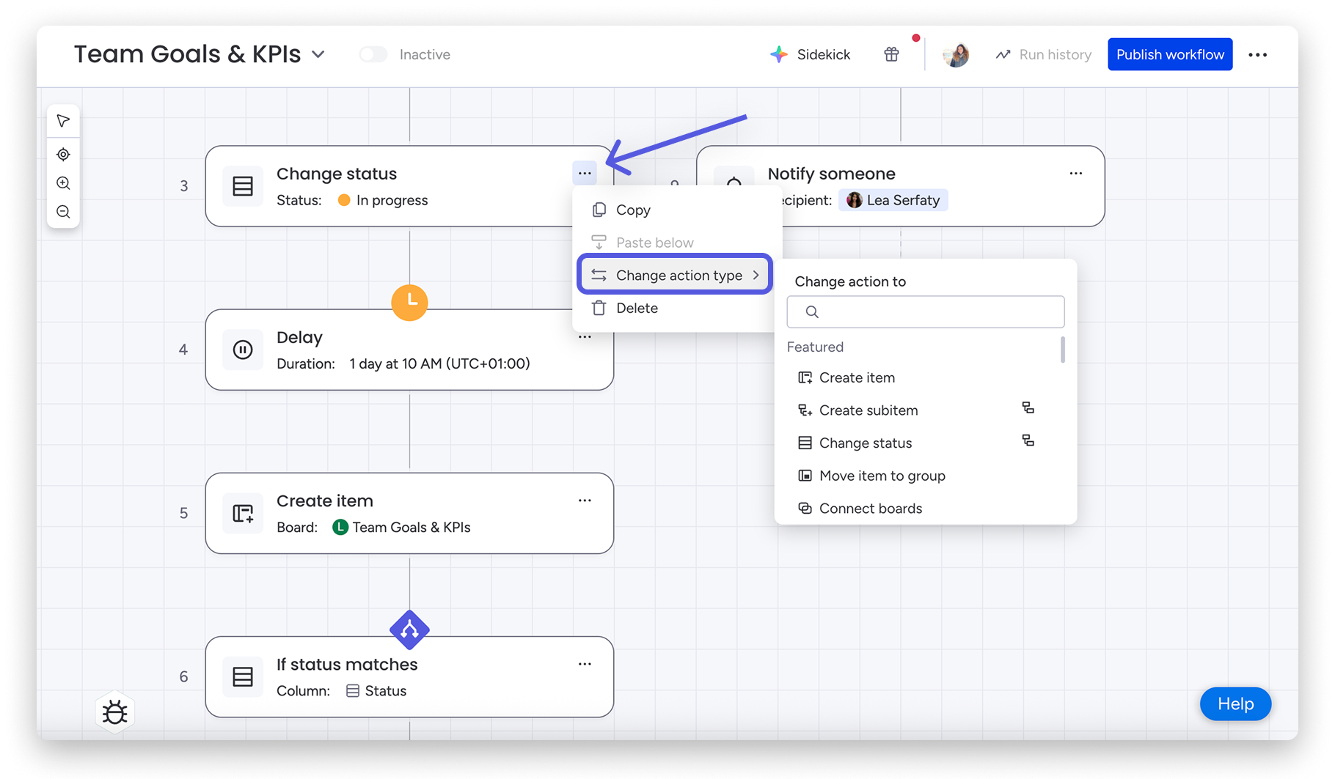Zoom out of the workflow canvas
The width and height of the screenshot is (1335, 779).
[63, 212]
